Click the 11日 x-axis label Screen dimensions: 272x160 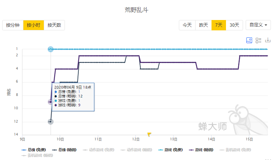tap(98, 139)
